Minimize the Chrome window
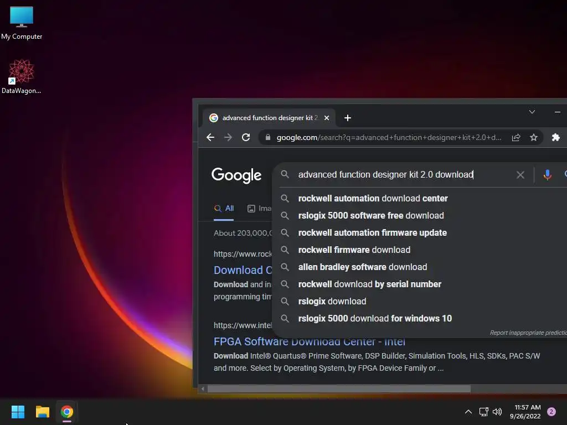Image resolution: width=567 pixels, height=425 pixels. pyautogui.click(x=558, y=112)
